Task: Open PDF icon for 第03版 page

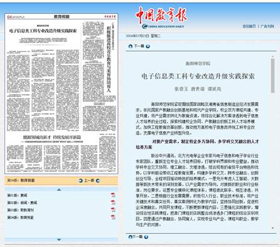Action: [x=113, y=209]
